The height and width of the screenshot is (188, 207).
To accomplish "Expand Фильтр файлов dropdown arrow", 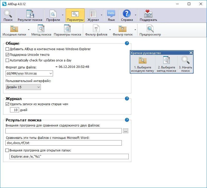I will (110, 30).
